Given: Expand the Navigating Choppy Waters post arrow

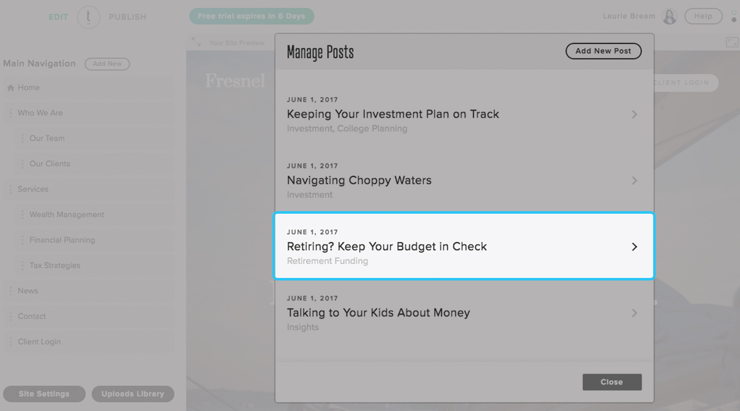Looking at the screenshot, I should point(635,180).
